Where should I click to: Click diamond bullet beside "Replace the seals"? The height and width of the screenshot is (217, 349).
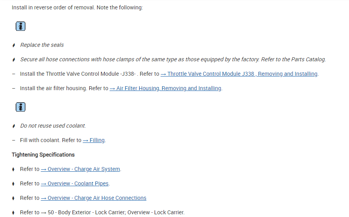(x=14, y=45)
